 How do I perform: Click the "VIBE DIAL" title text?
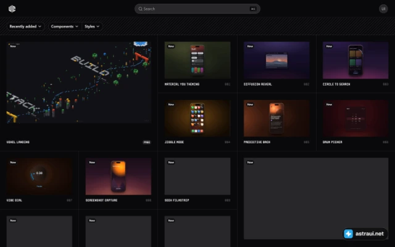14,200
